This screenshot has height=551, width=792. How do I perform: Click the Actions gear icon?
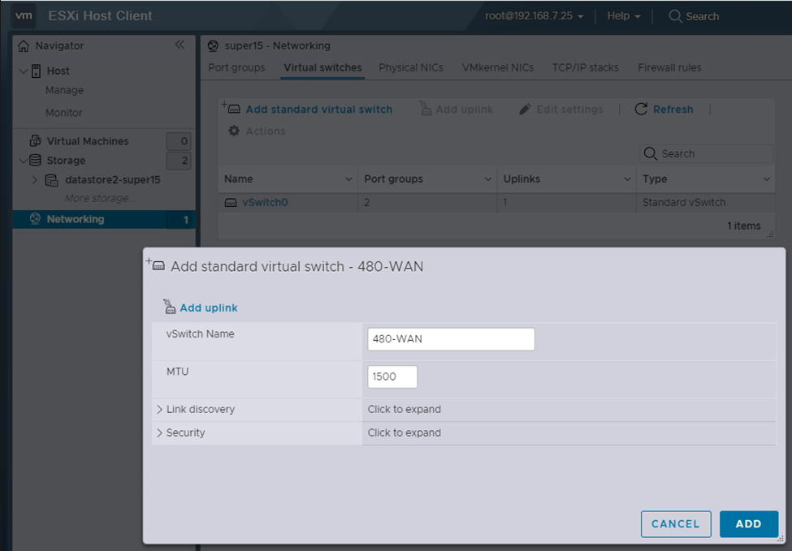(x=234, y=131)
